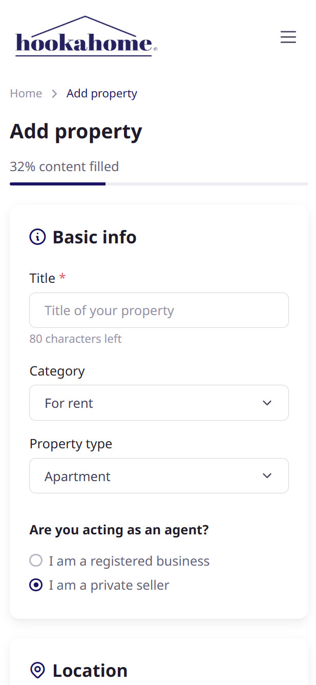This screenshot has height=685, width=316.
Task: Open the hamburger menu icon
Action: pos(288,37)
